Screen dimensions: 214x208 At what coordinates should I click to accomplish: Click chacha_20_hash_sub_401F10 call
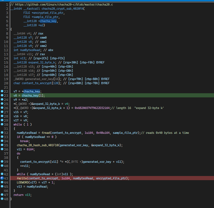38,145
